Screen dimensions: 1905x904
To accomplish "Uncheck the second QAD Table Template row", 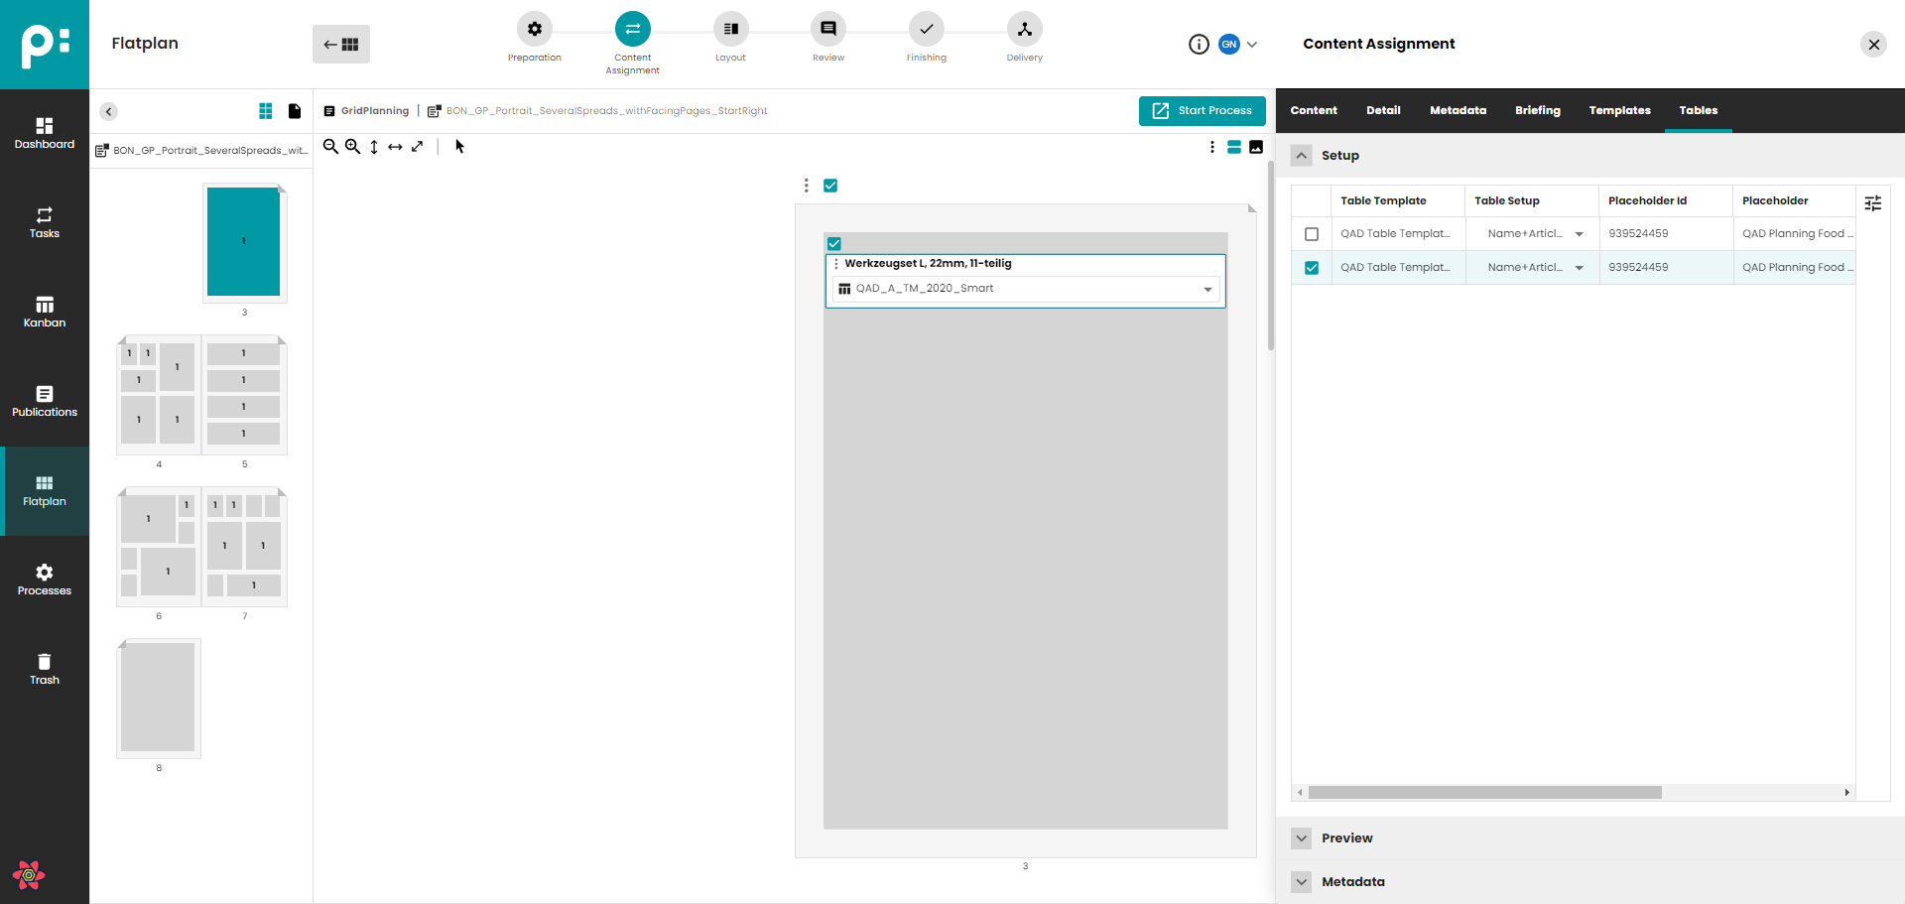I will pyautogui.click(x=1312, y=268).
